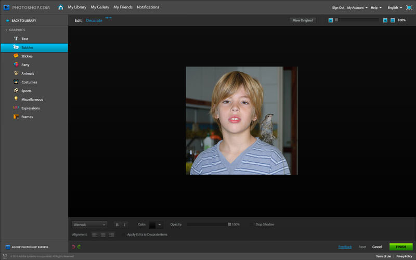
Task: Select the Text graphics icon
Action: (x=16, y=38)
